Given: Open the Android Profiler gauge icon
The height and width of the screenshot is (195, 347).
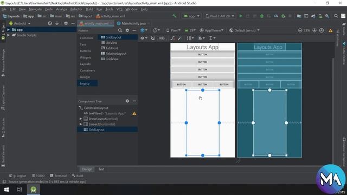Looking at the screenshot, I should pyautogui.click(x=276, y=16).
